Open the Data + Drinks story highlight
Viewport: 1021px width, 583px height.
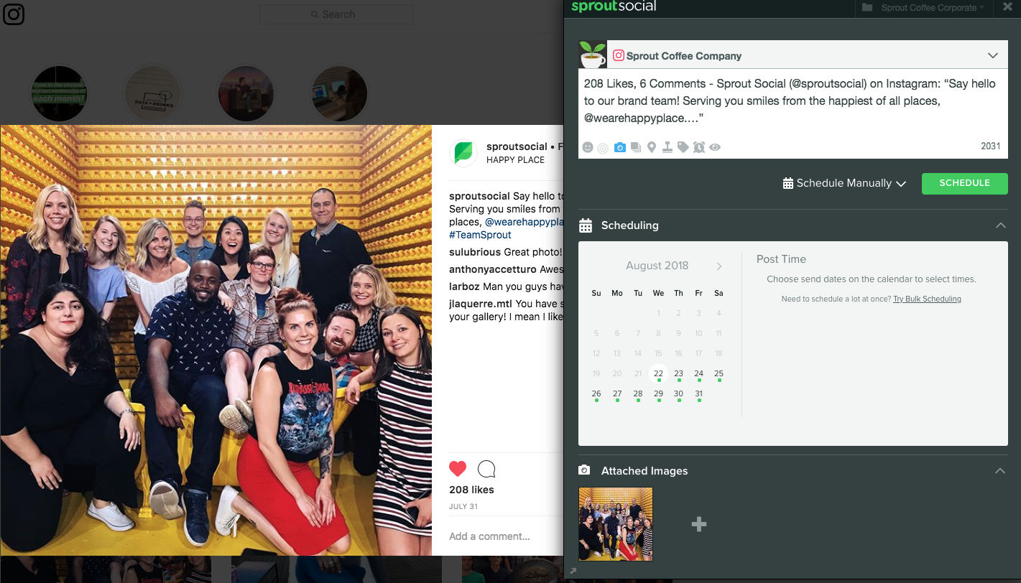[x=153, y=94]
